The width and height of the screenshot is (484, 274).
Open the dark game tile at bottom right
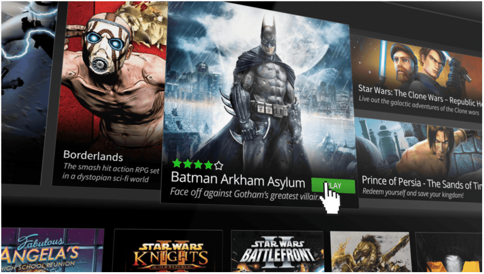point(448,252)
